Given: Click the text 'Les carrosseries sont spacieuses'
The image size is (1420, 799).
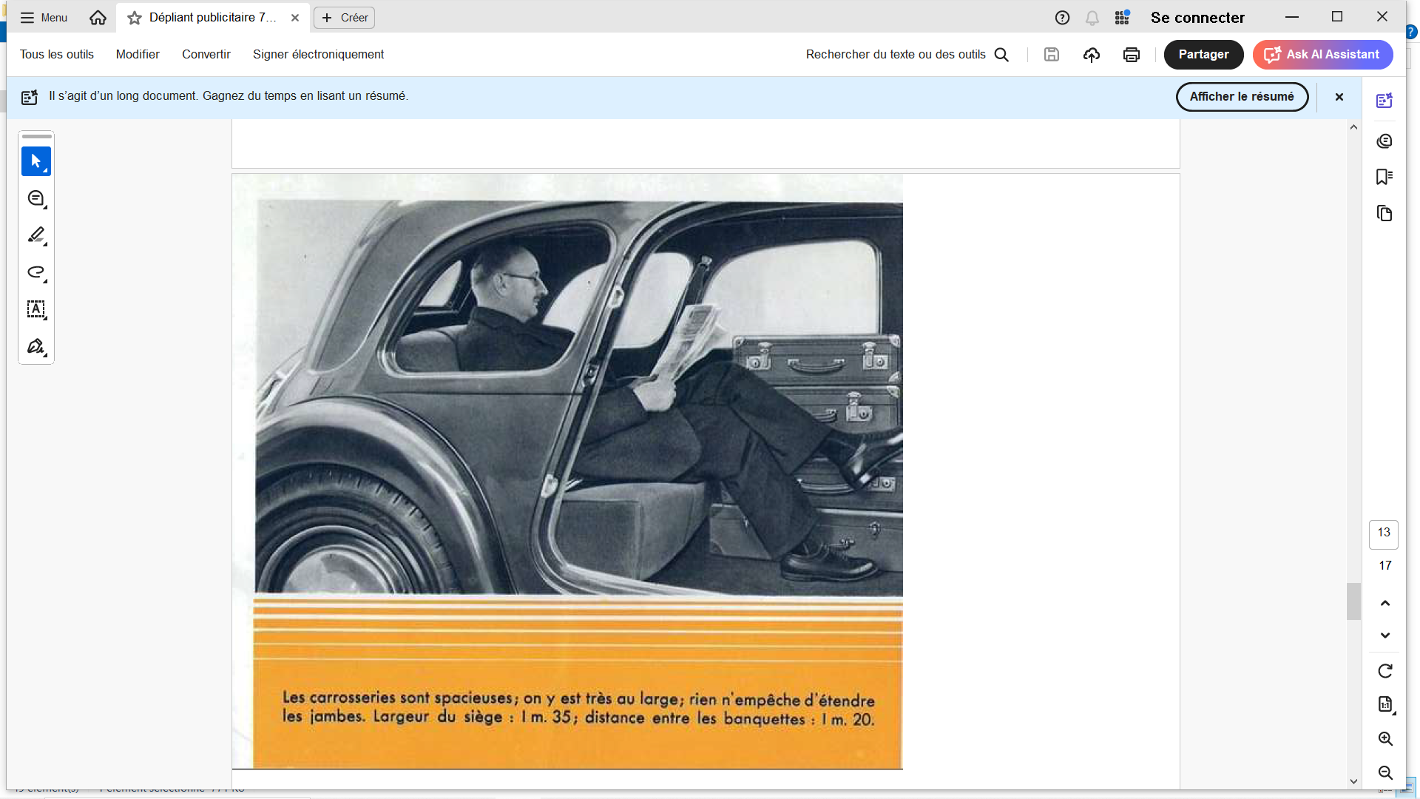Looking at the screenshot, I should [398, 698].
